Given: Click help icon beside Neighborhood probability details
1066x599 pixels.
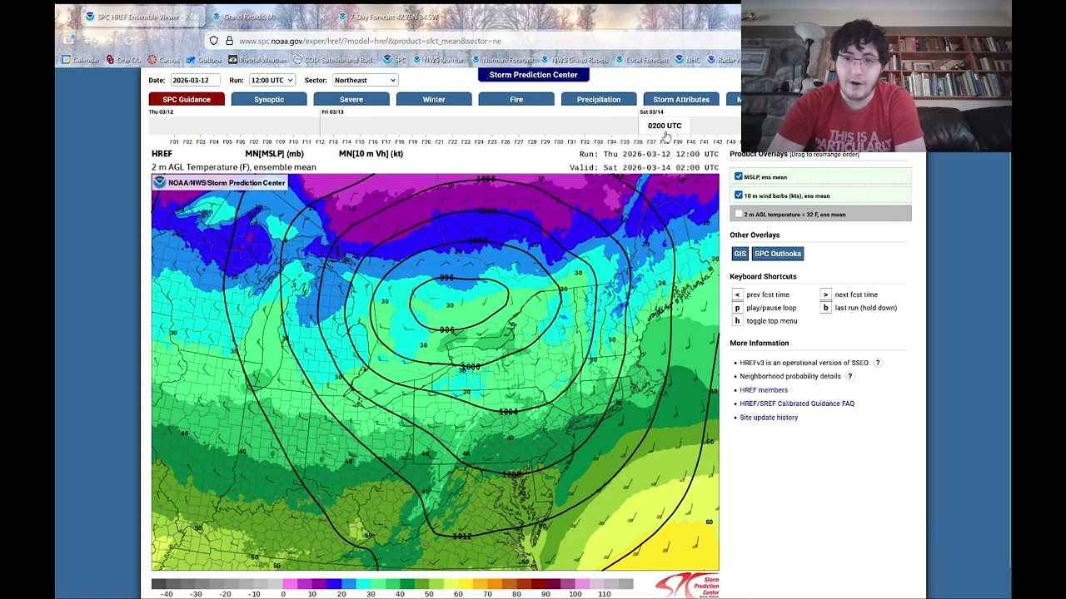Looking at the screenshot, I should click(849, 376).
